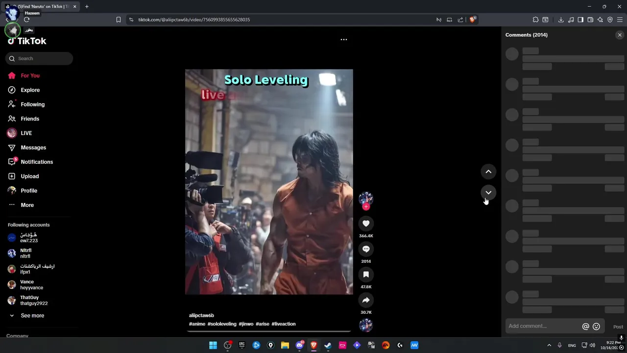Go to the previous video

[x=488, y=172]
